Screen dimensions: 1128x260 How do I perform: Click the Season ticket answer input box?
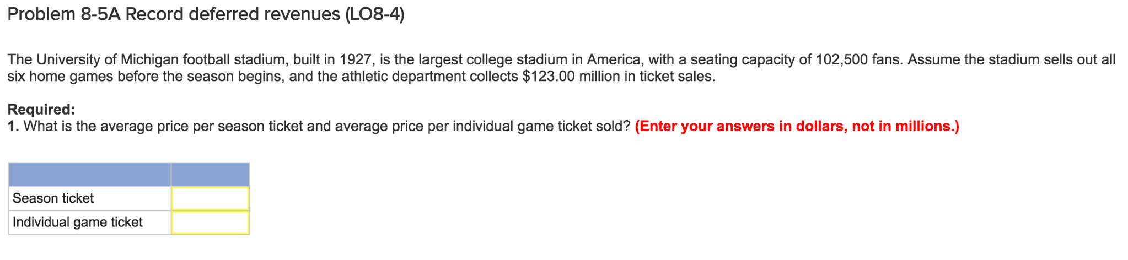point(210,198)
